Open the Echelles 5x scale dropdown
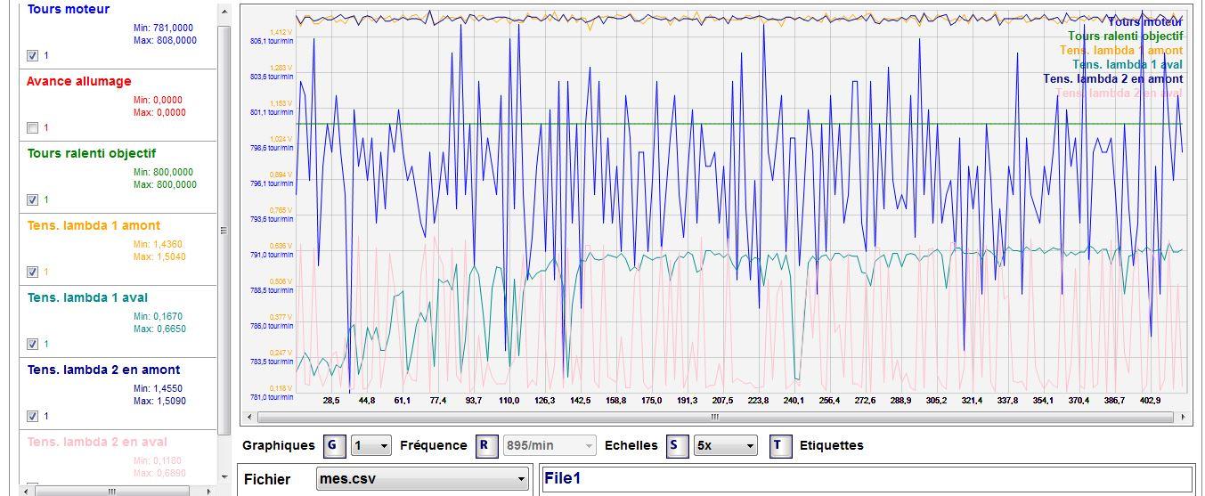The image size is (1205, 496). (x=725, y=445)
